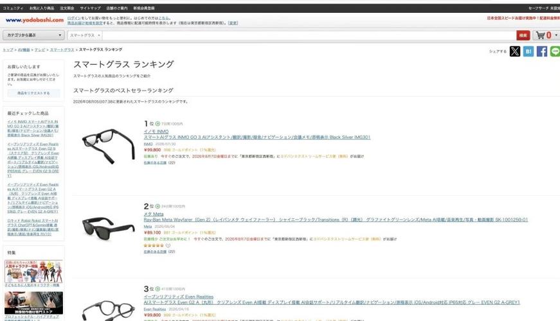Open the 映像制作機材専門ストア banner

pos(33,303)
